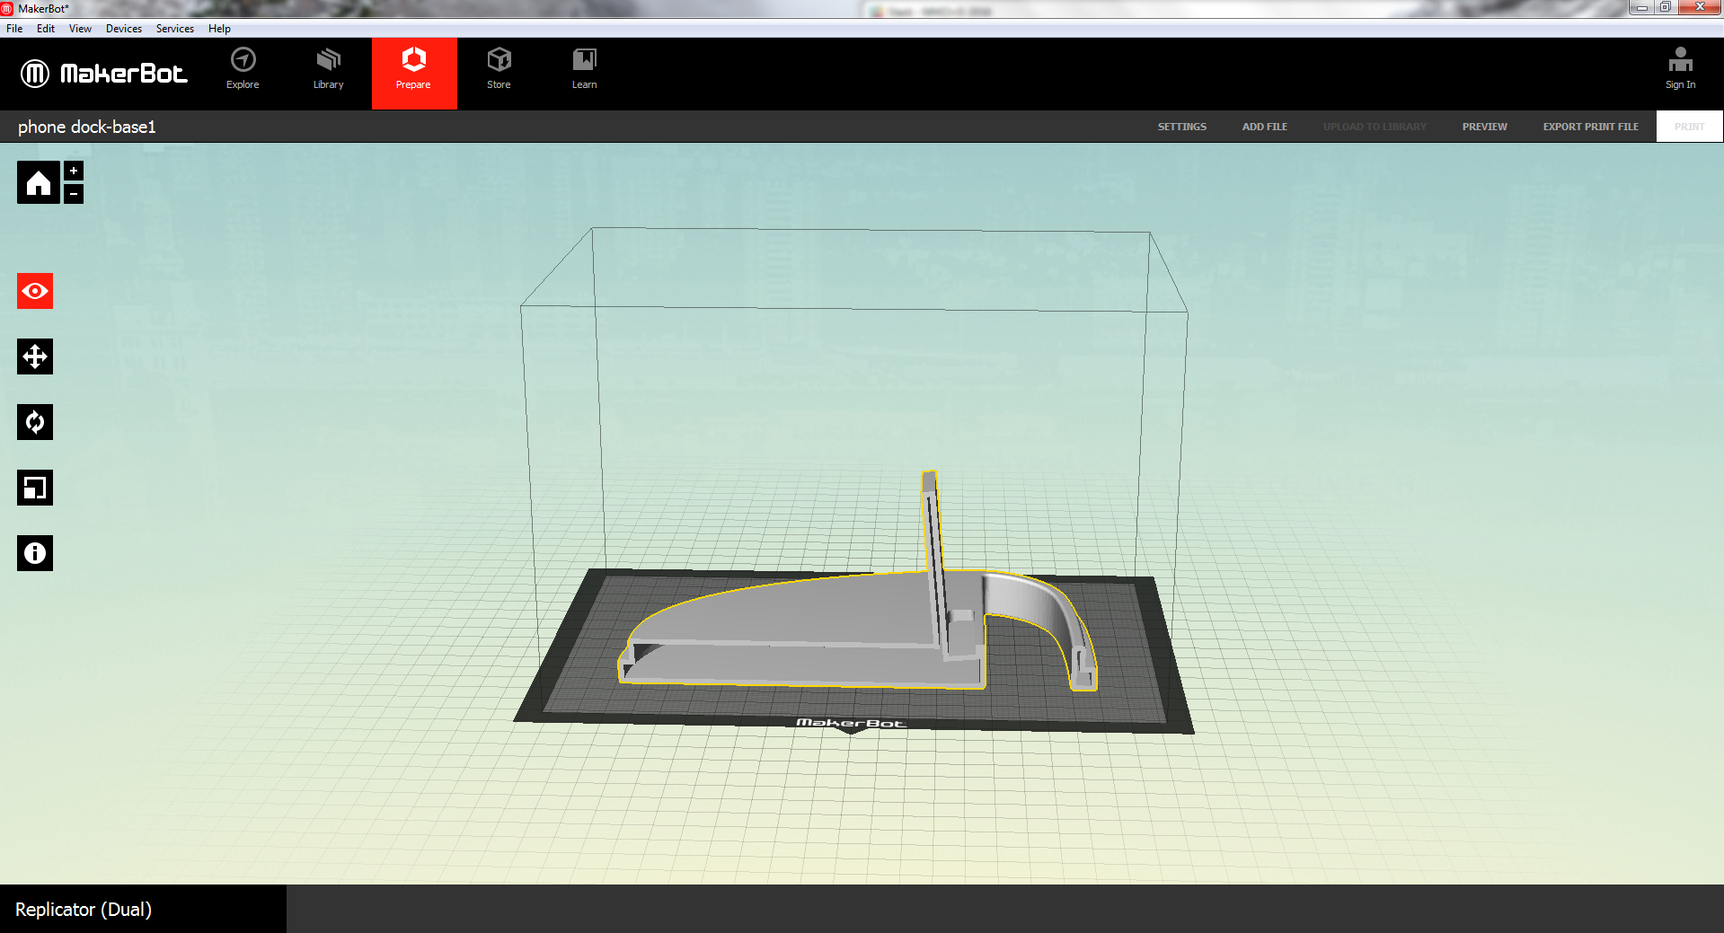Open the Learn section

click(x=584, y=70)
